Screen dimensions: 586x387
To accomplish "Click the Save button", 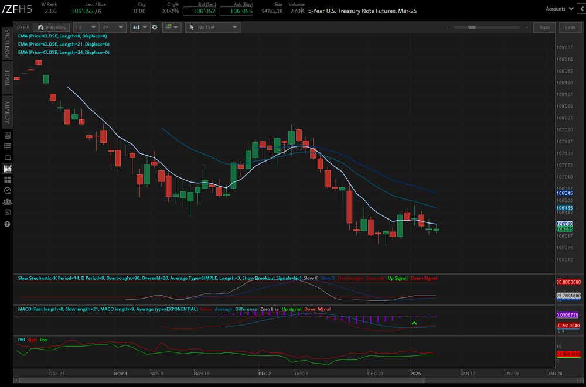I will pyautogui.click(x=544, y=27).
